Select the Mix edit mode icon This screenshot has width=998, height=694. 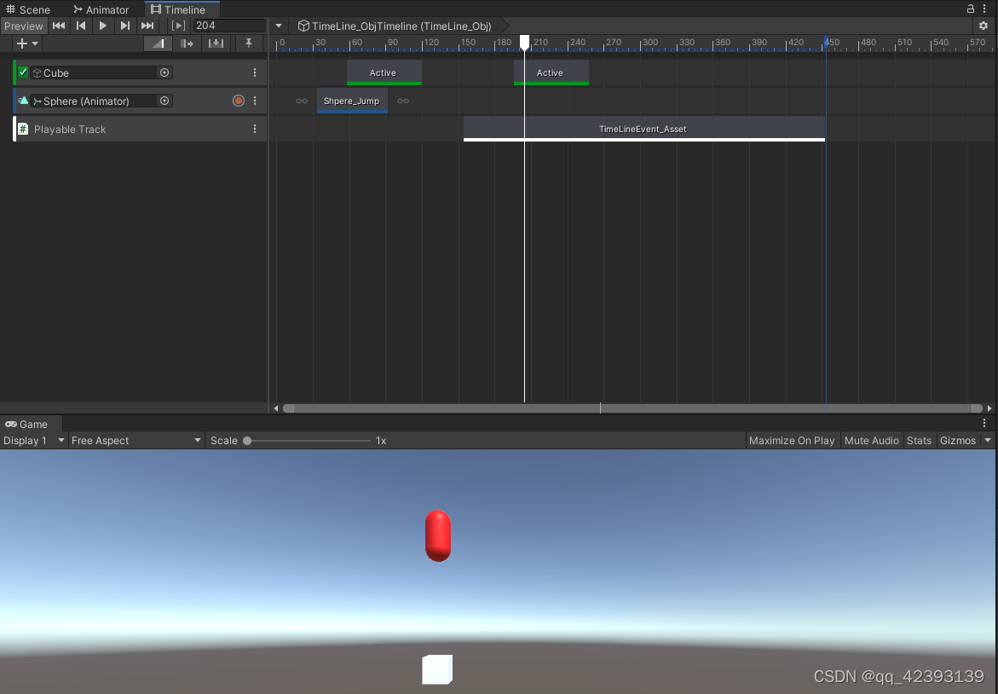158,43
